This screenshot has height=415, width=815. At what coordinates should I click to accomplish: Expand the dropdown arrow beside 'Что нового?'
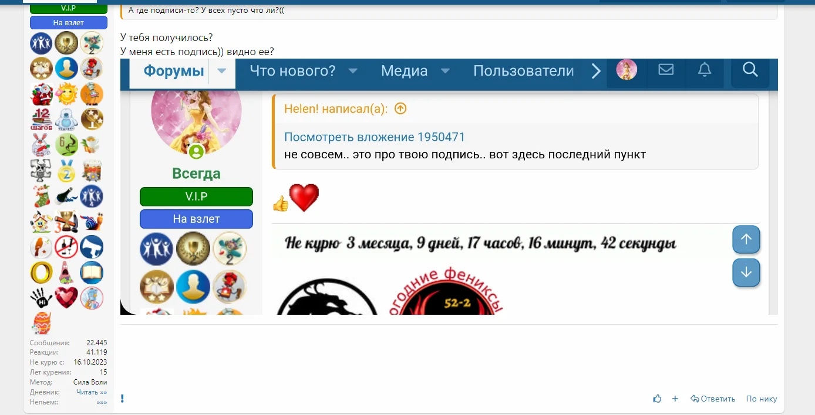[x=353, y=71]
